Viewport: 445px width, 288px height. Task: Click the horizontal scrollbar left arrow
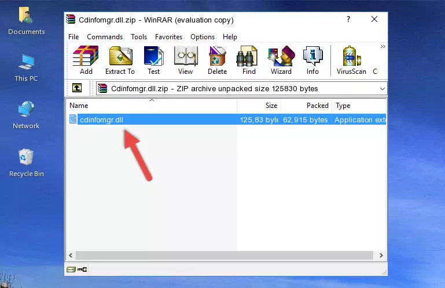[x=71, y=255]
